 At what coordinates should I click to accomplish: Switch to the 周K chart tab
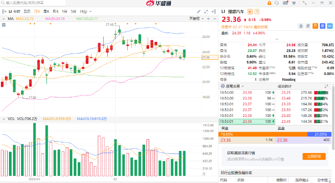click(x=46, y=11)
